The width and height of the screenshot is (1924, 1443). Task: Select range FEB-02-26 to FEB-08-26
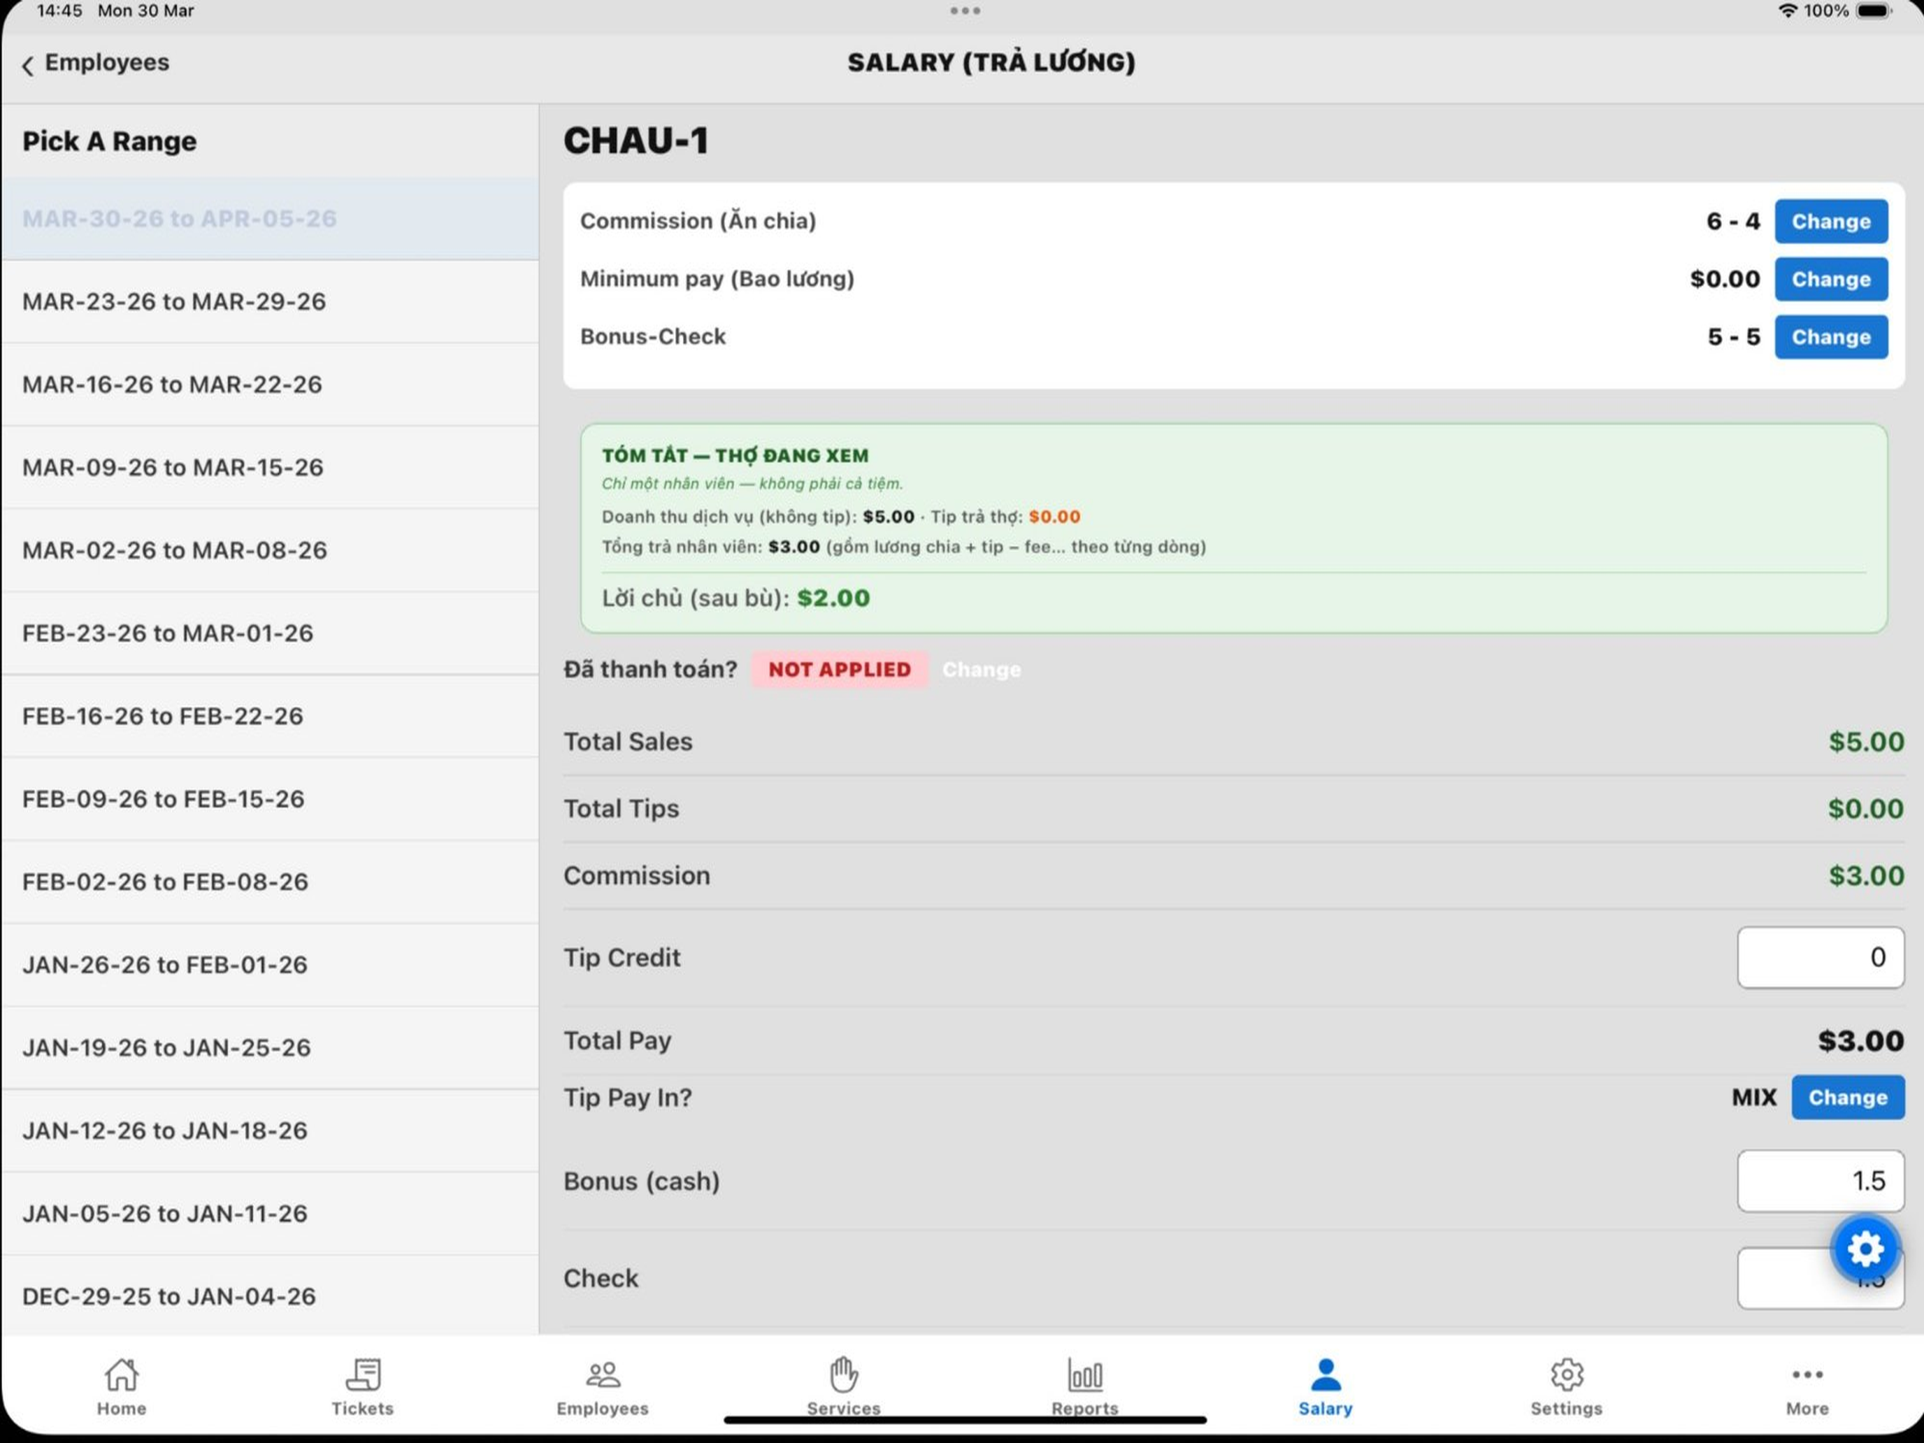coord(270,882)
